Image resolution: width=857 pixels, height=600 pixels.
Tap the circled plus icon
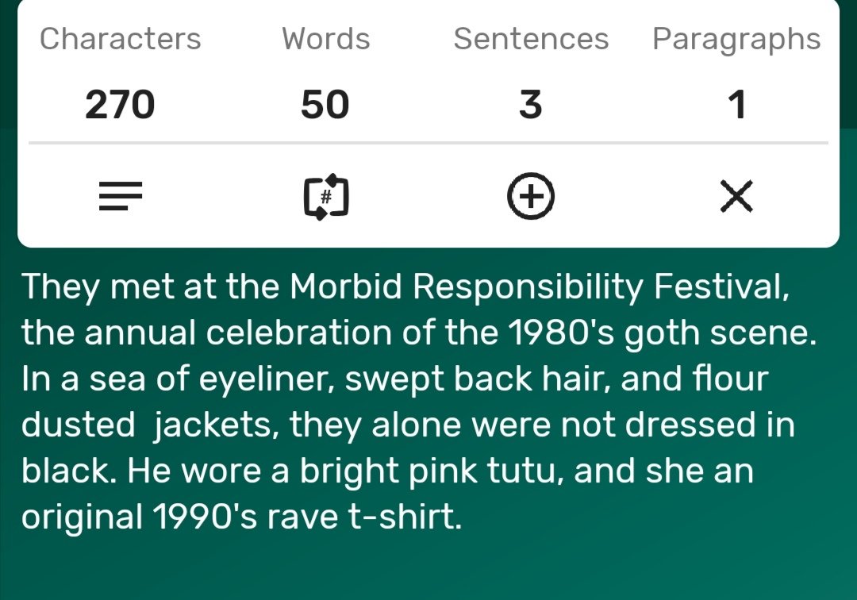(531, 196)
